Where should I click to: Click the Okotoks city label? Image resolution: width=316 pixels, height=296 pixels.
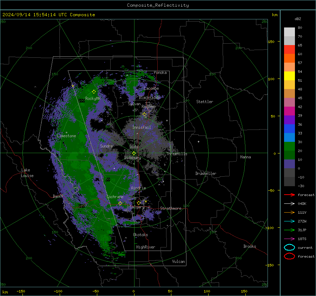[x=140, y=235]
